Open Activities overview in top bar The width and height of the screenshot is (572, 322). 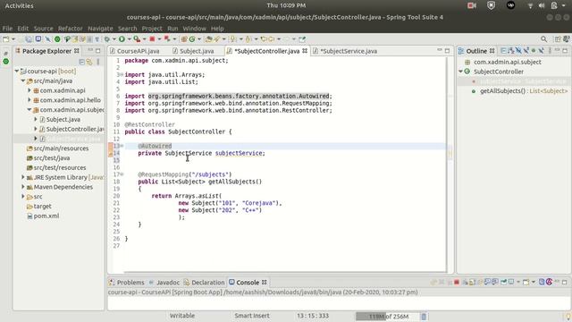coord(19,5)
